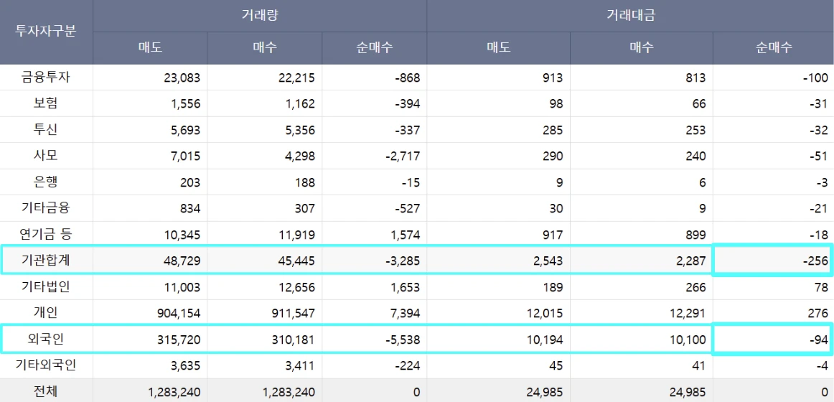Viewport: 834px width, 402px height.
Task: Select the 기타외국인 row label
Action: 46,365
